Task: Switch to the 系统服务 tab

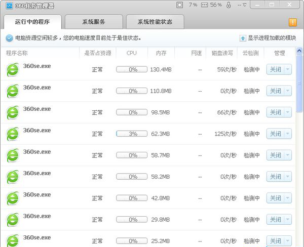Action: click(94, 22)
